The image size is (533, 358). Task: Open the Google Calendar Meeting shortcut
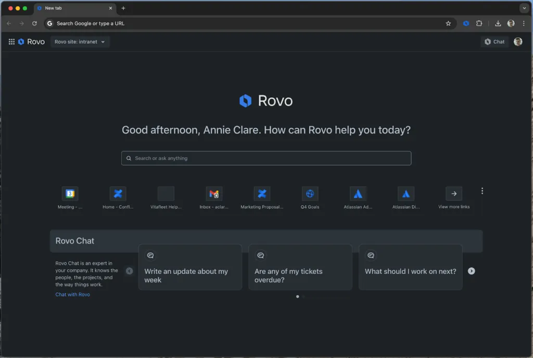(x=70, y=194)
